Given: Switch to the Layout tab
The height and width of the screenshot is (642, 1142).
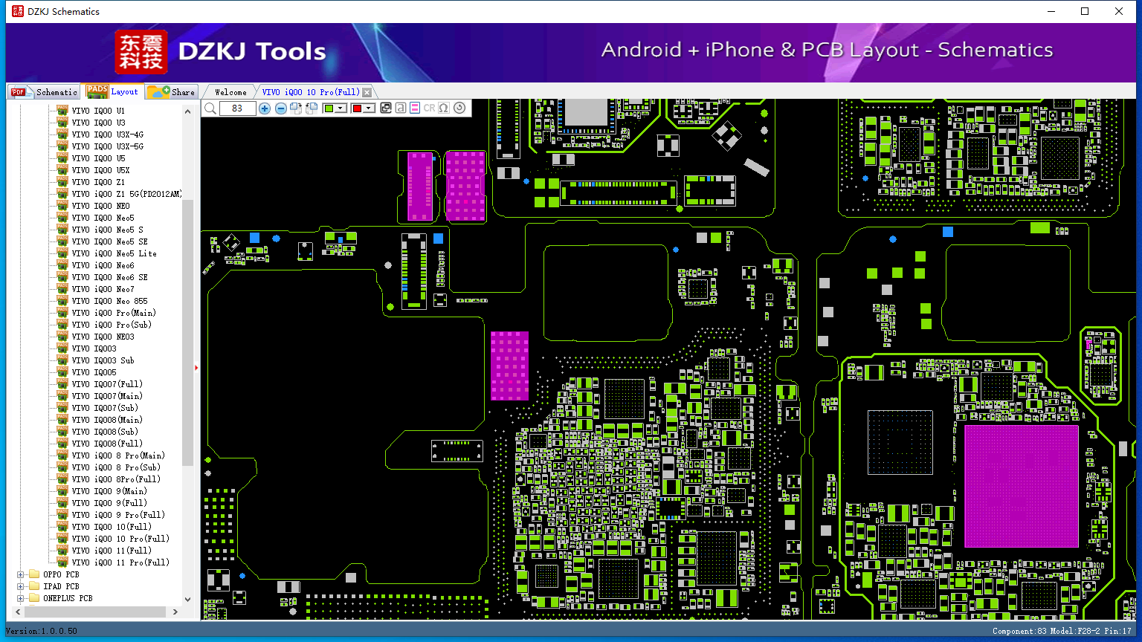Looking at the screenshot, I should [x=112, y=91].
